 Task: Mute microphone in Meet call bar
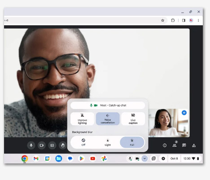(31, 145)
